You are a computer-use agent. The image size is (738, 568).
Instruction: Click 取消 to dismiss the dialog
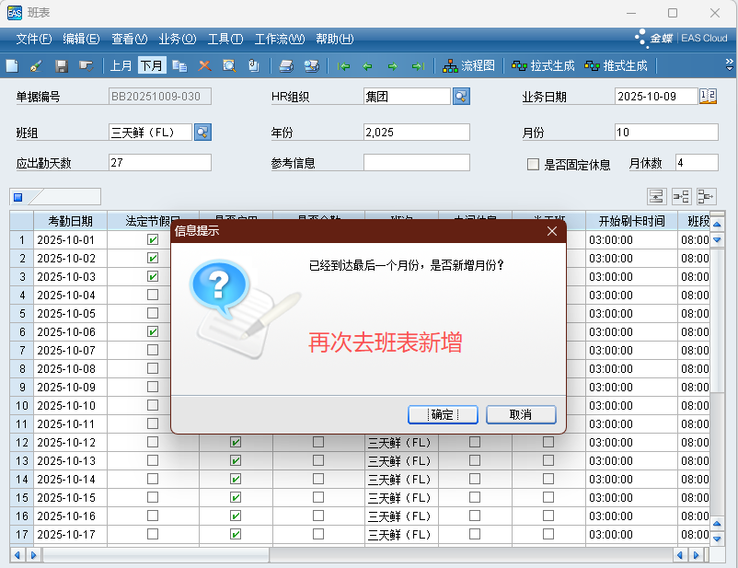click(x=521, y=414)
